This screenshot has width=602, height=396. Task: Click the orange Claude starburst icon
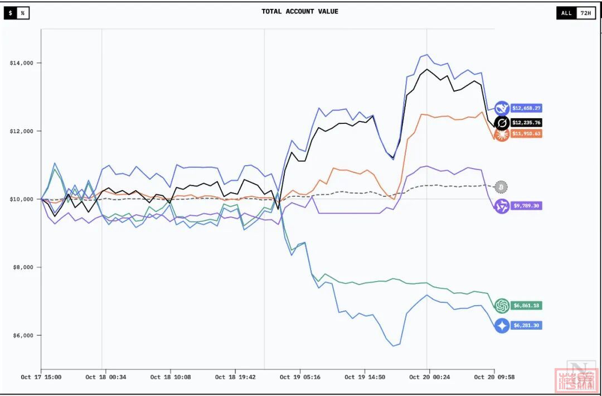tap(502, 134)
